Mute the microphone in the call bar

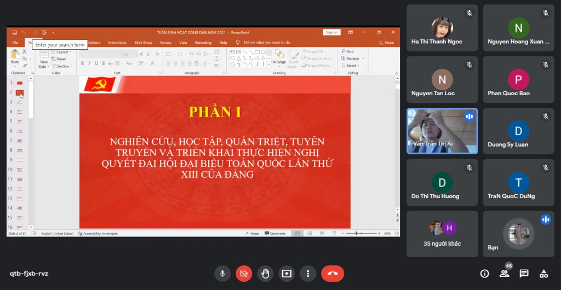pyautogui.click(x=222, y=273)
